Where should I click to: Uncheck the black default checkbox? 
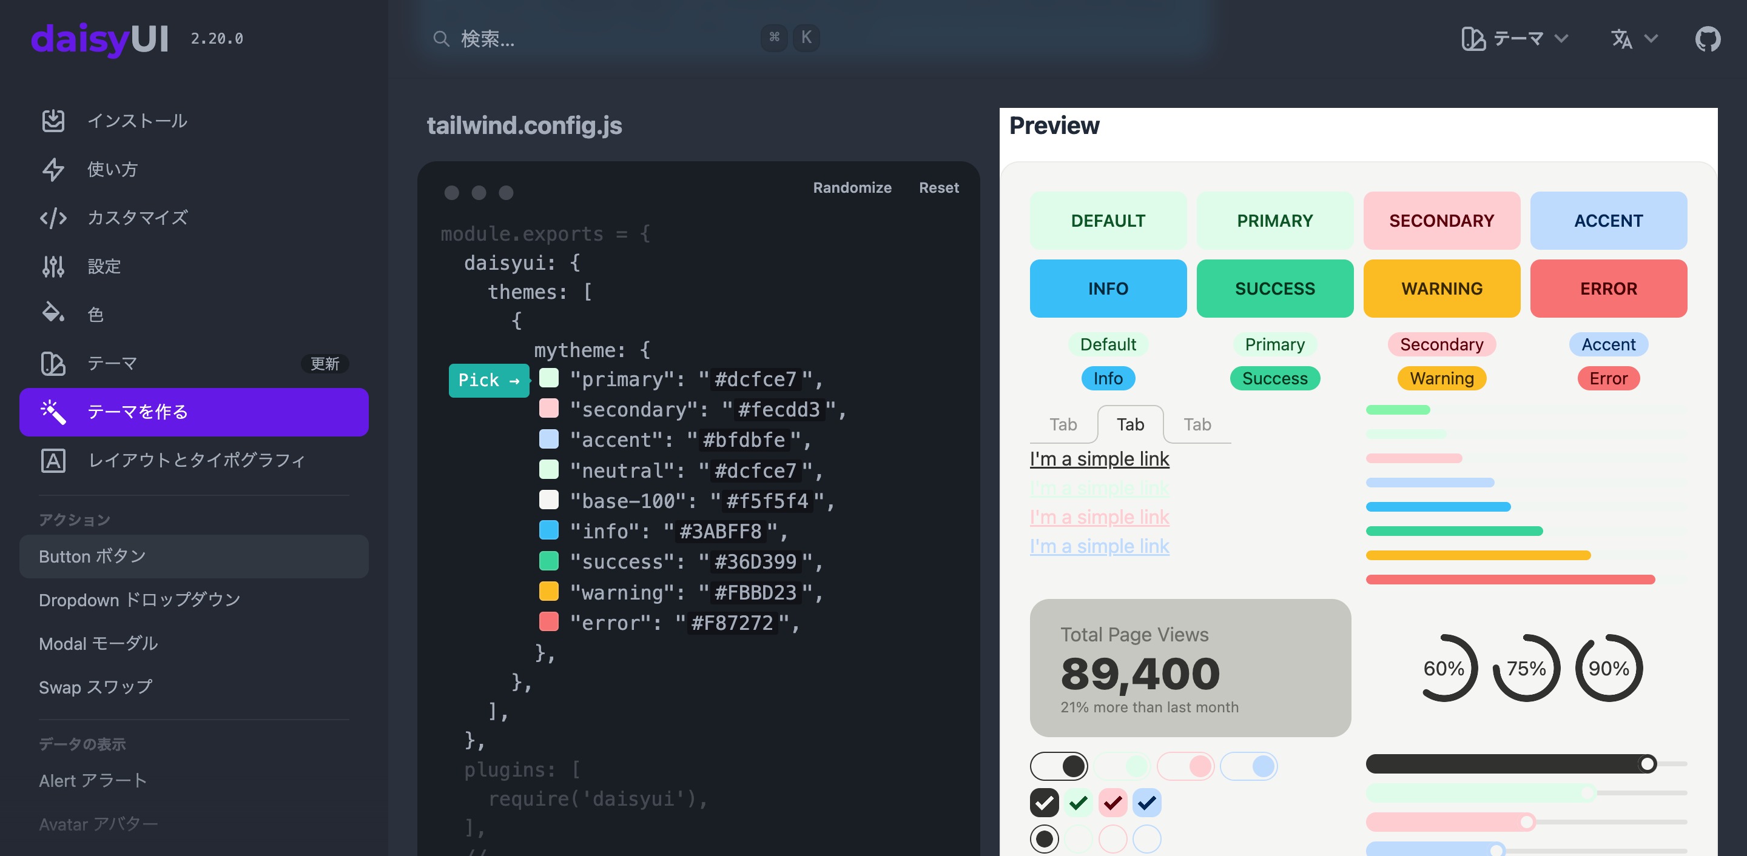click(1045, 803)
